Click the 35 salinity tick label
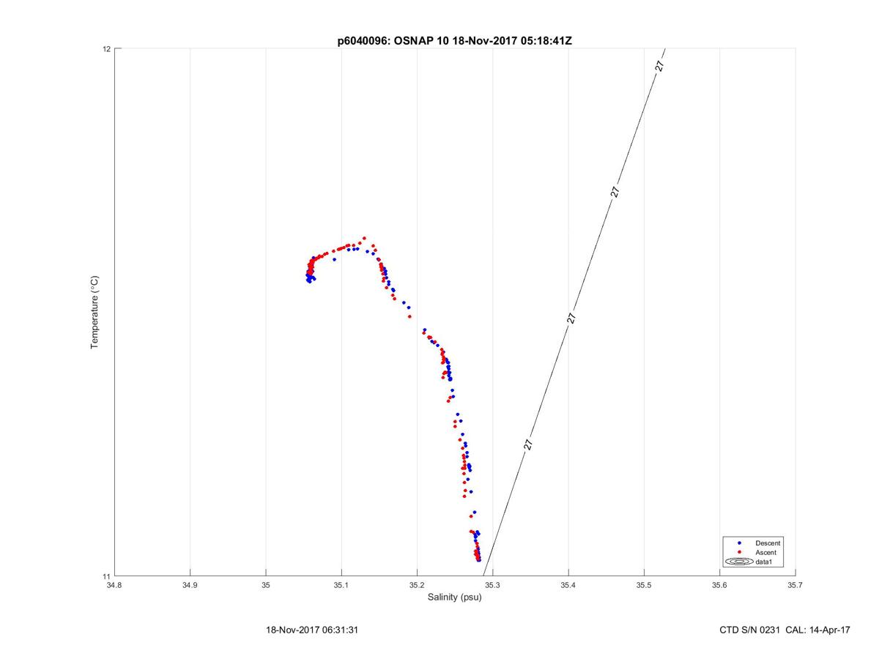 (x=266, y=585)
